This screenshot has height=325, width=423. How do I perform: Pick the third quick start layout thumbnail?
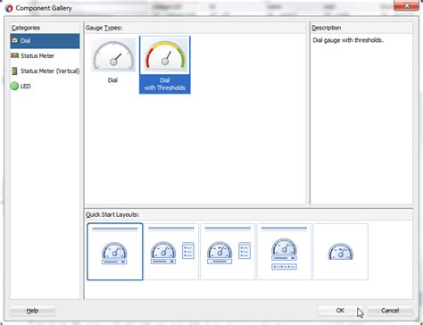pos(228,252)
